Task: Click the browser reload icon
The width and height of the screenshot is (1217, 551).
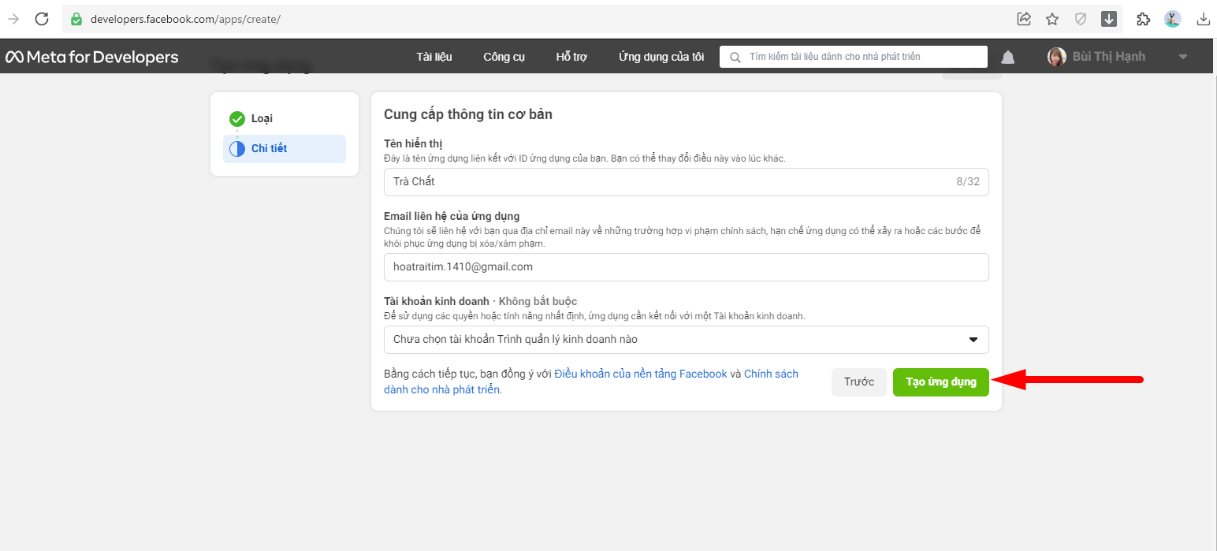Action: (42, 19)
